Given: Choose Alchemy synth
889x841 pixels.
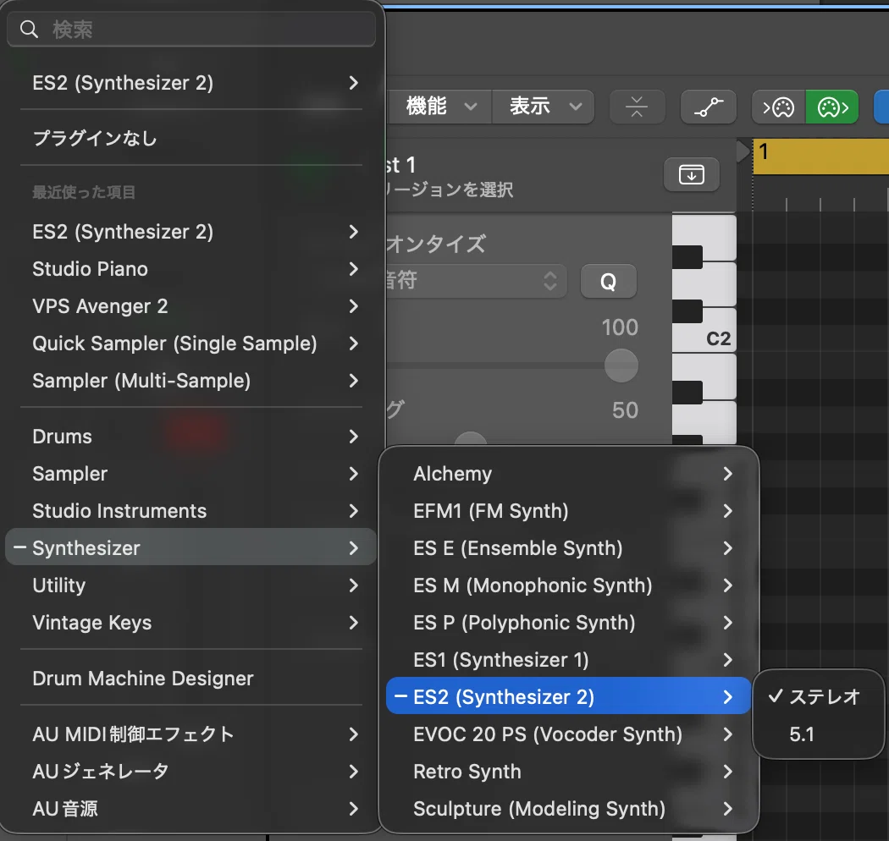Looking at the screenshot, I should pos(569,474).
